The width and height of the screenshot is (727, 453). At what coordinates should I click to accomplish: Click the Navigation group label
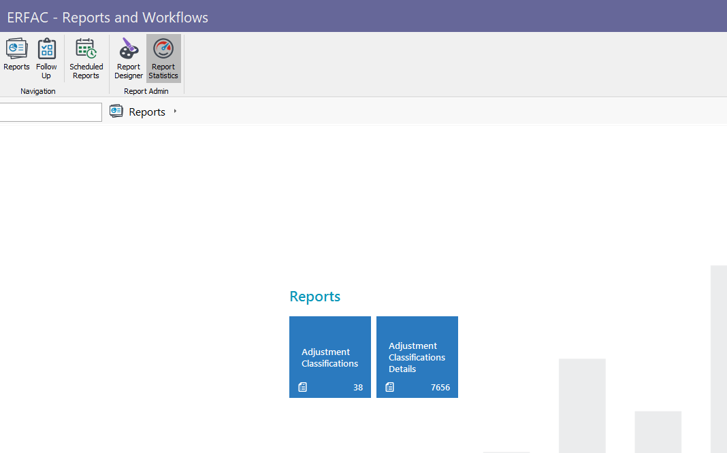click(38, 91)
